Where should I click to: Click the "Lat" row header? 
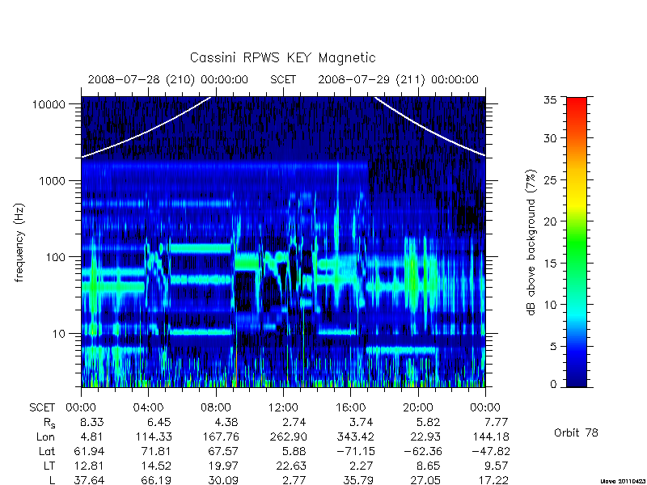coord(47,452)
